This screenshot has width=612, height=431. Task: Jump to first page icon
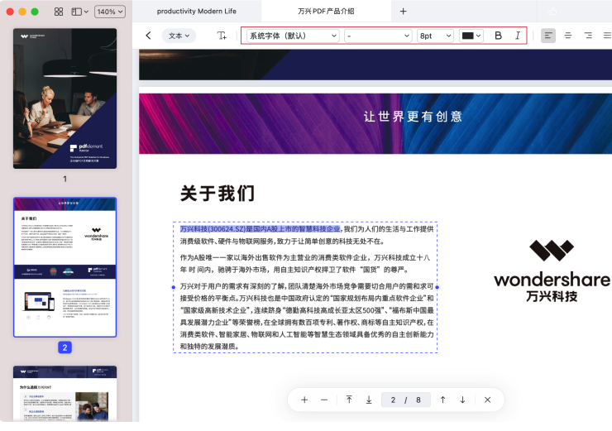tap(349, 400)
